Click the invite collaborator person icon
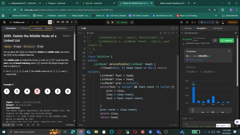 [217, 22]
